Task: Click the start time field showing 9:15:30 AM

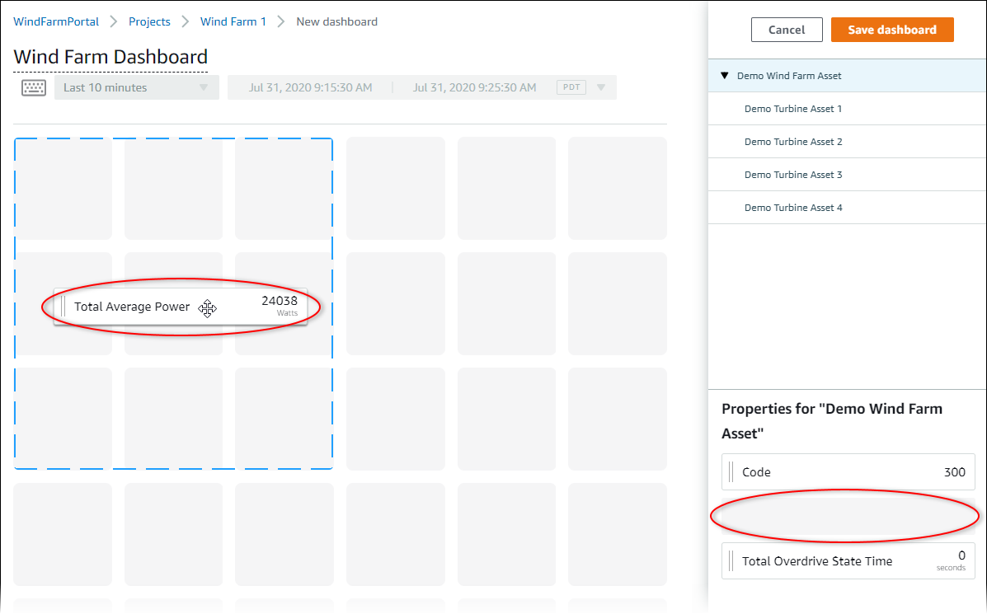Action: (x=309, y=87)
